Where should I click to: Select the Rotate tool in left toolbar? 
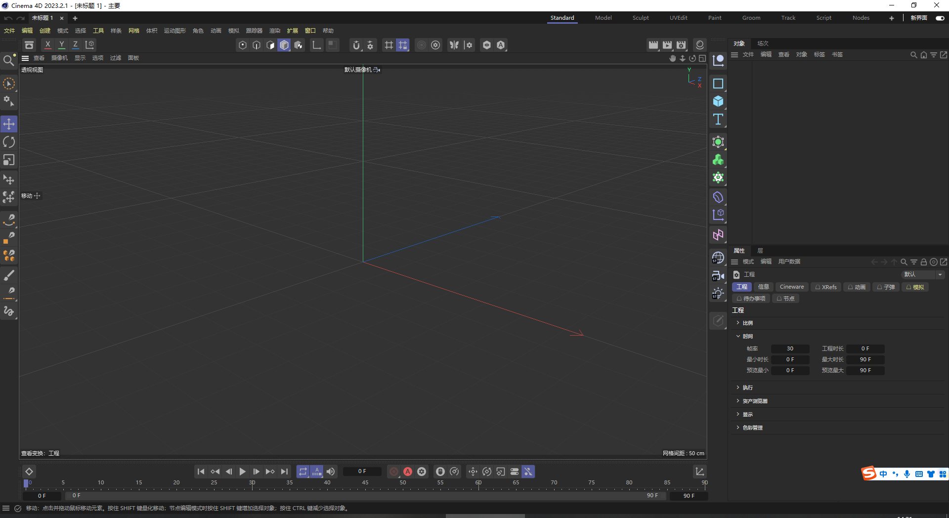pyautogui.click(x=9, y=142)
